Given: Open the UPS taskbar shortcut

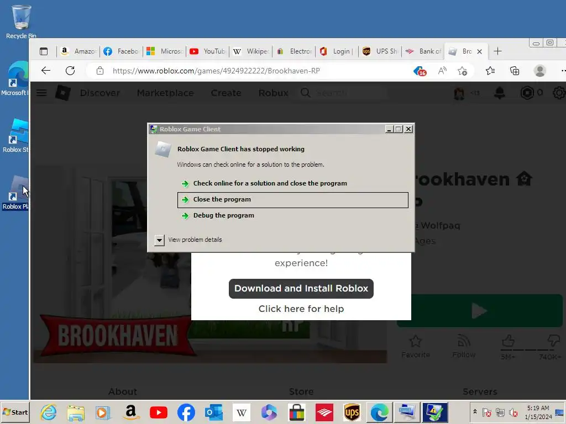Looking at the screenshot, I should pos(352,412).
